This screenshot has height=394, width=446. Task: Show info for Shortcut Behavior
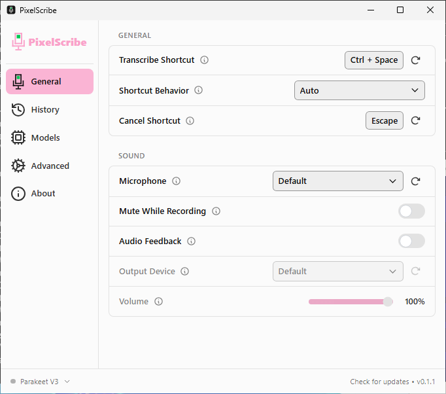[198, 90]
